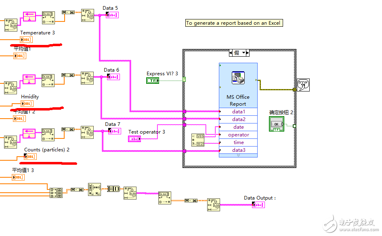
Task: Click the Error ?! Simple Error Handler node
Action: 303,84
